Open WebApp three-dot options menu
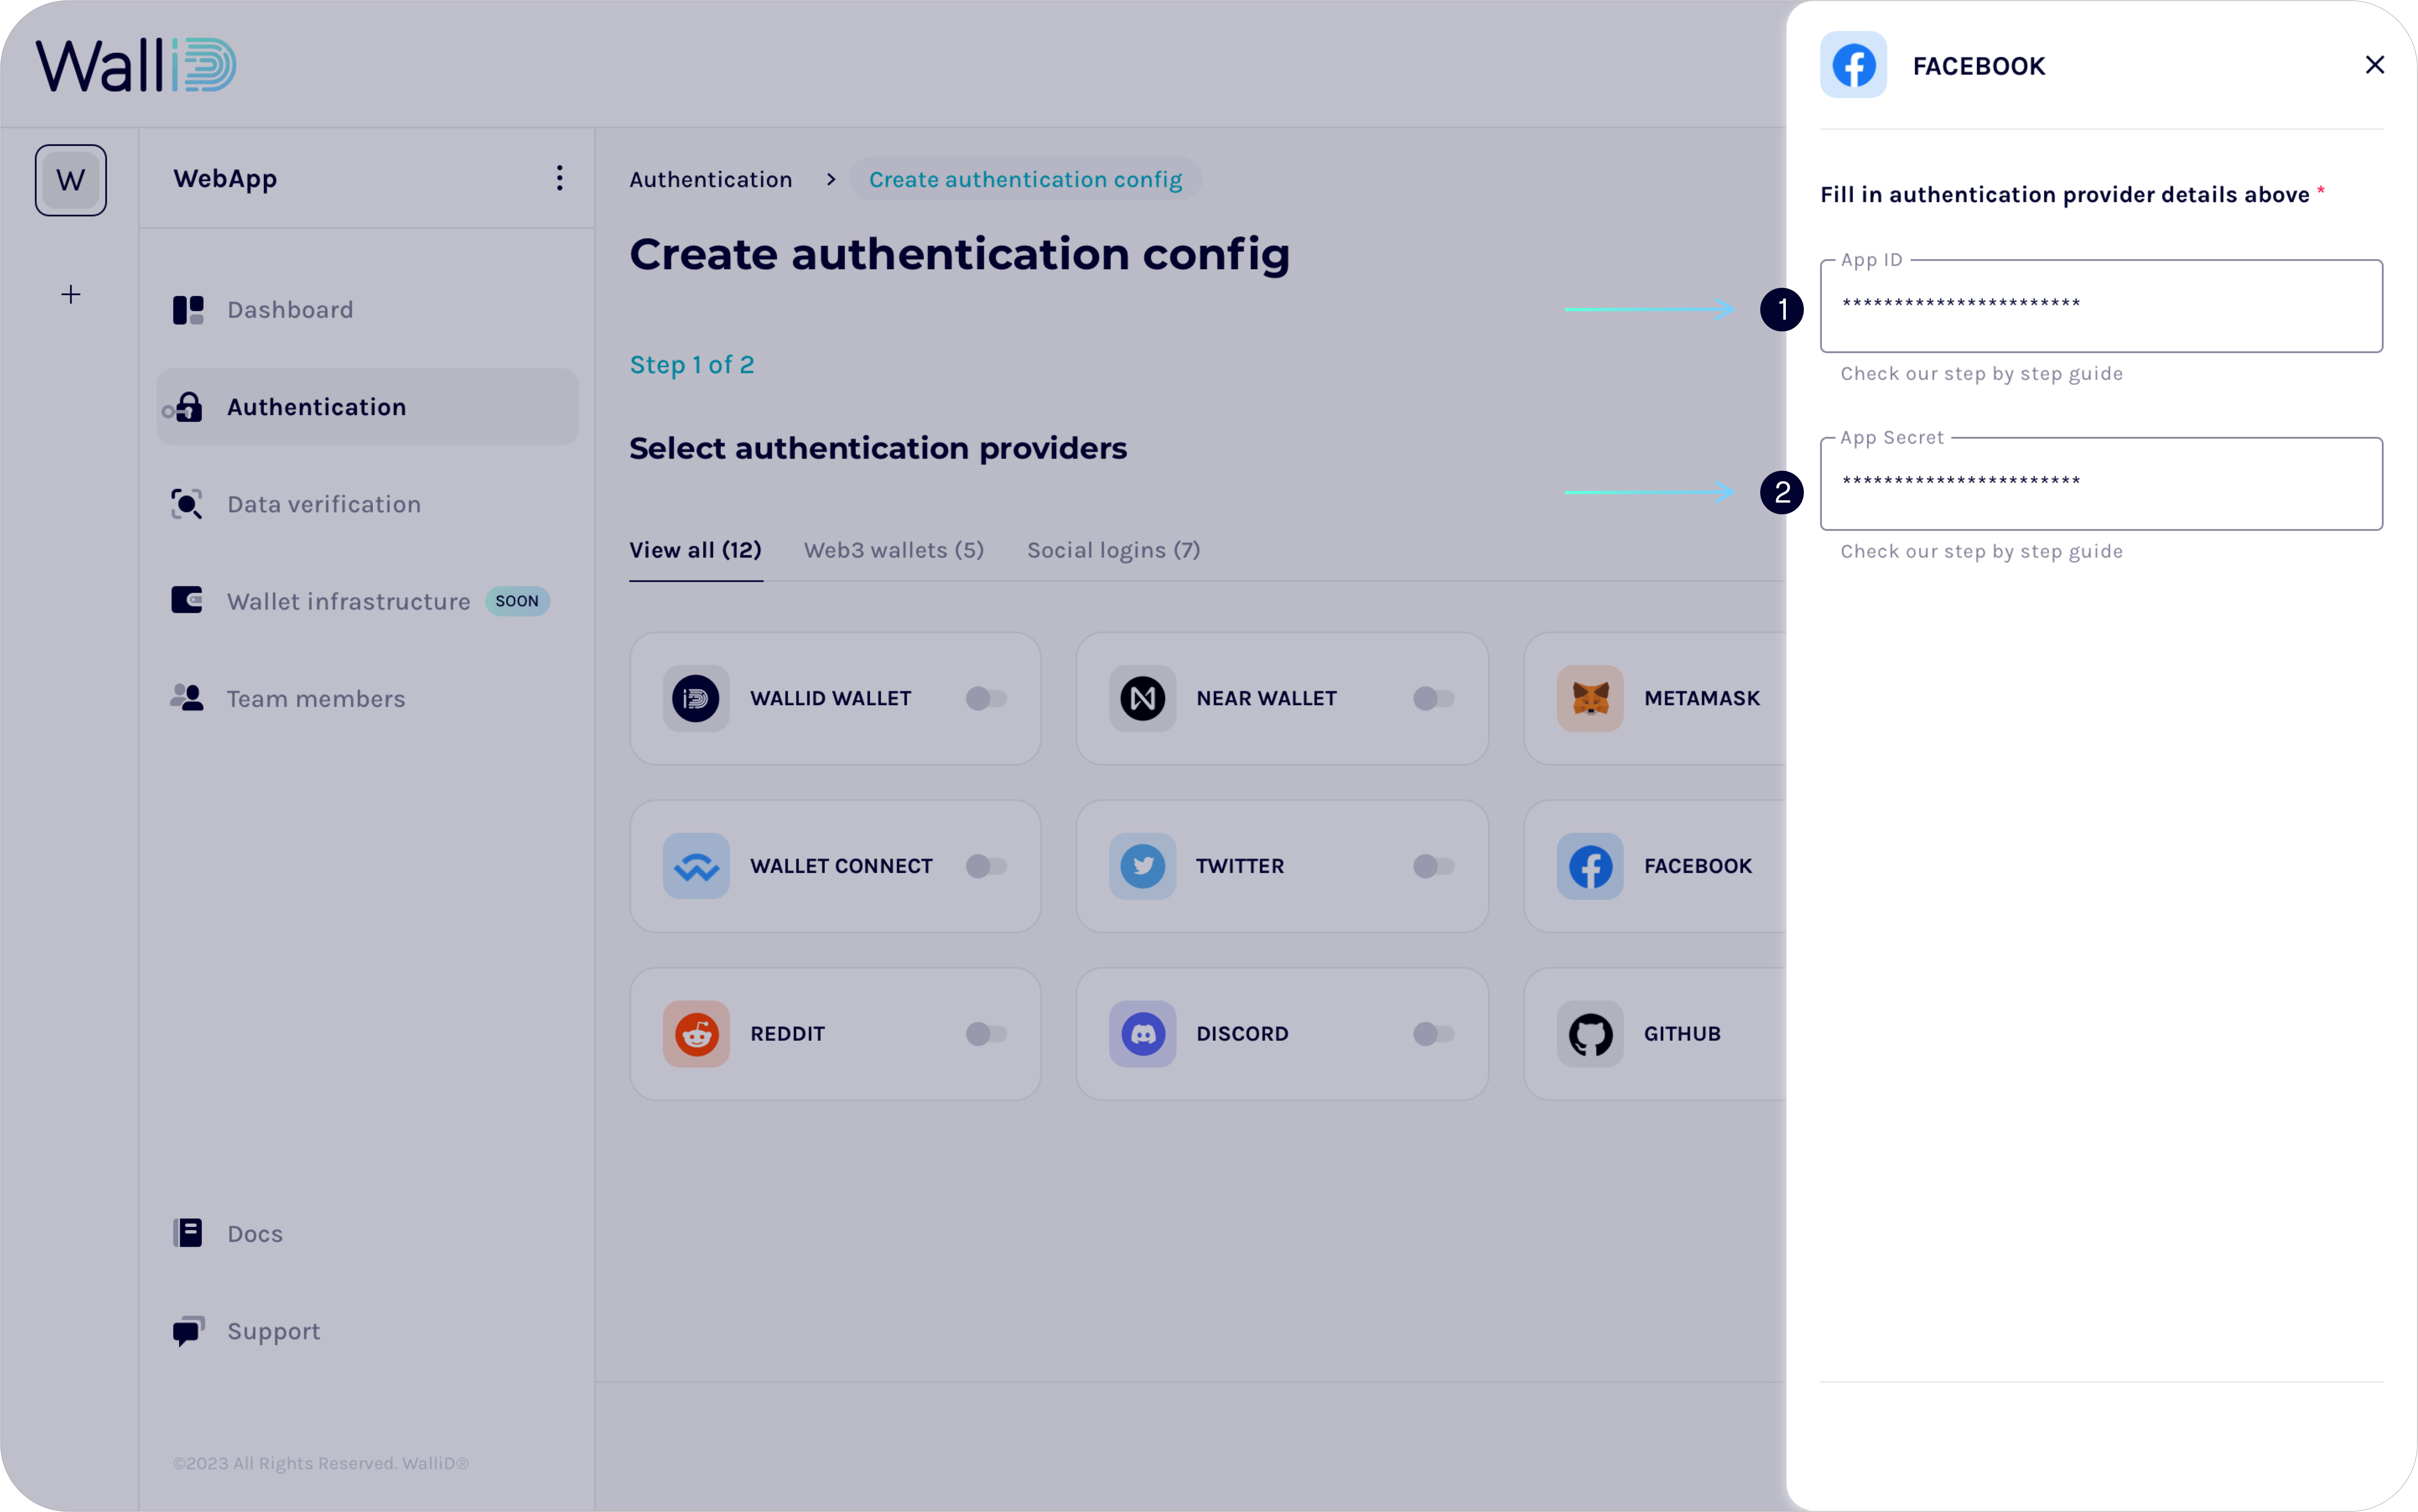 (559, 178)
